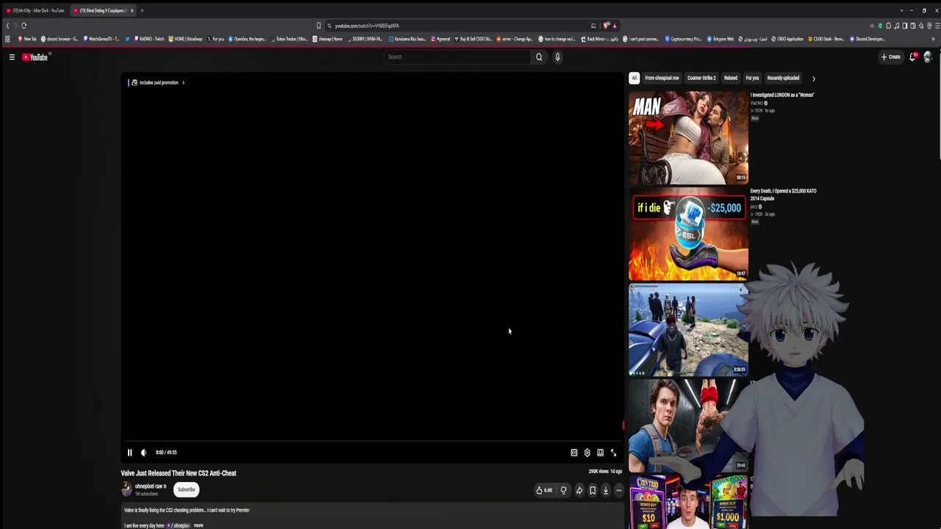Start voice search with the microphone icon
The width and height of the screenshot is (941, 529).
(x=557, y=57)
